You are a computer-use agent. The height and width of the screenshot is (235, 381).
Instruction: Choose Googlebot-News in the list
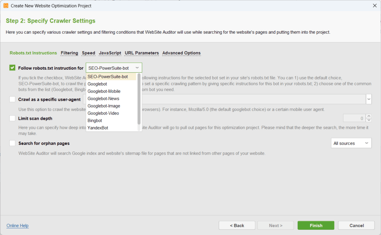111,99
